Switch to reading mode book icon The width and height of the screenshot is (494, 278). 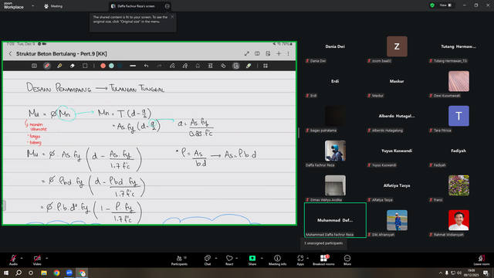click(x=257, y=54)
